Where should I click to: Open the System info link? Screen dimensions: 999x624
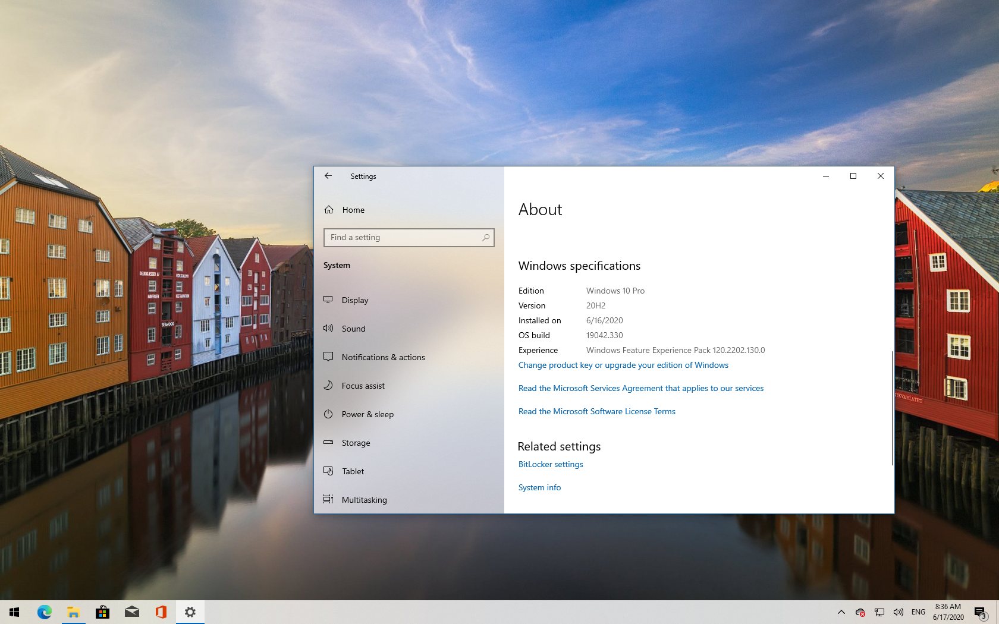[x=539, y=487]
